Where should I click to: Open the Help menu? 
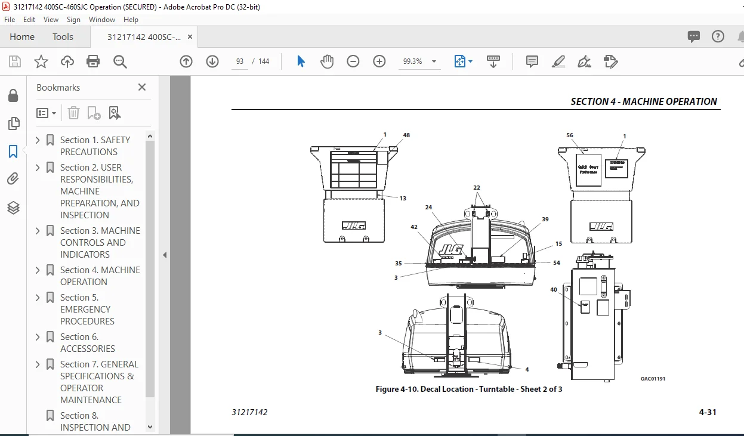click(131, 20)
